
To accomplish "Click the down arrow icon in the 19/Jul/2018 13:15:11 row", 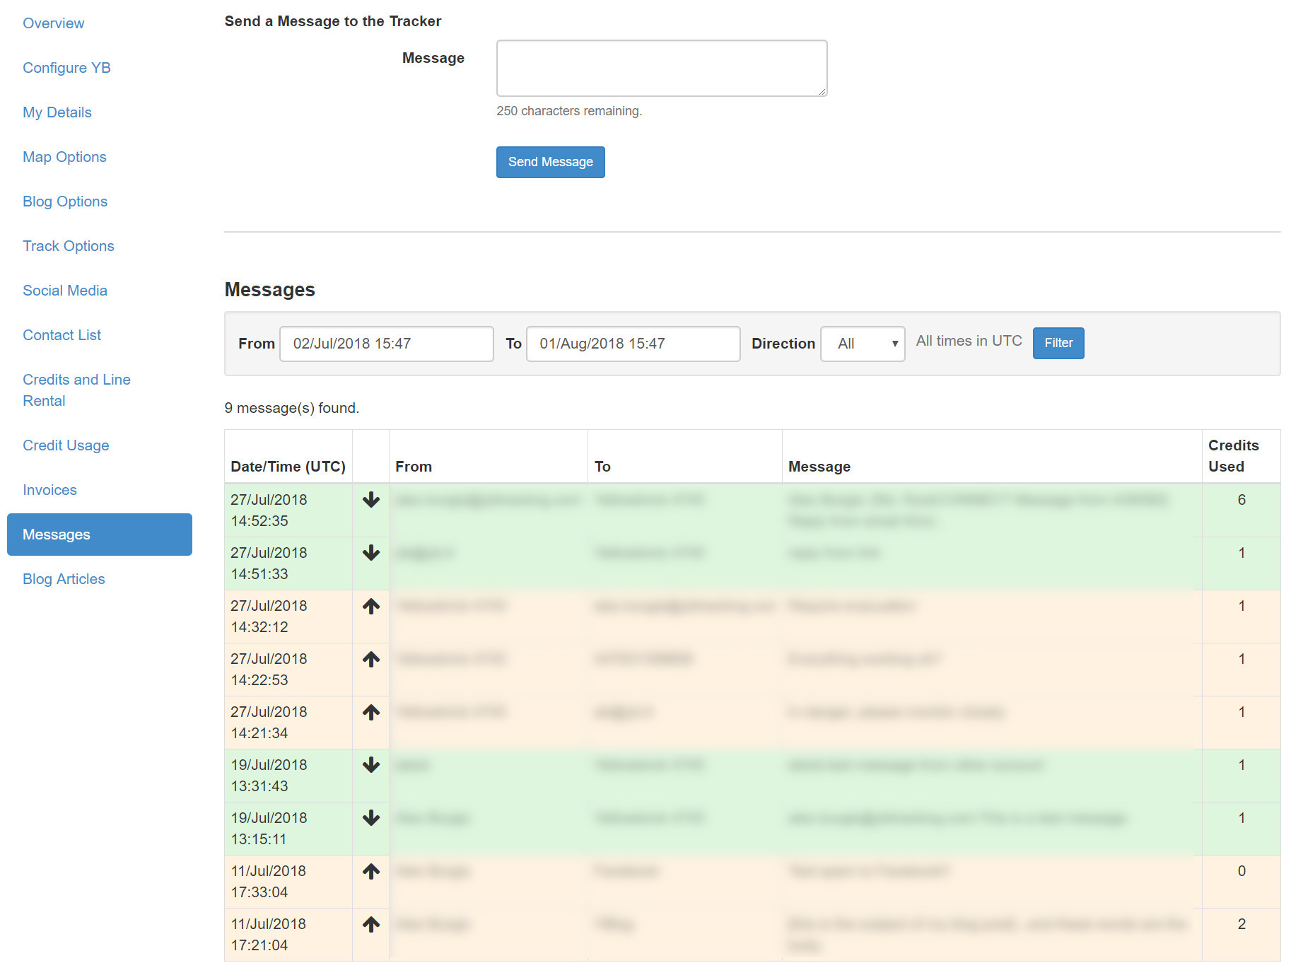I will (371, 818).
